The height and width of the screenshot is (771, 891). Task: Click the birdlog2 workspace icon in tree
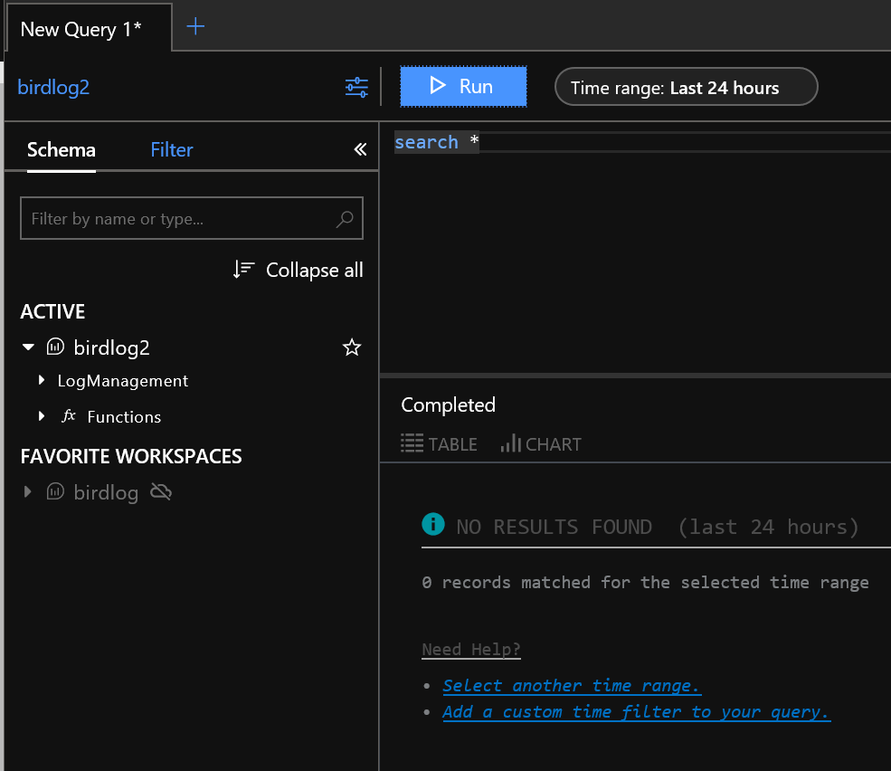pyautogui.click(x=55, y=347)
